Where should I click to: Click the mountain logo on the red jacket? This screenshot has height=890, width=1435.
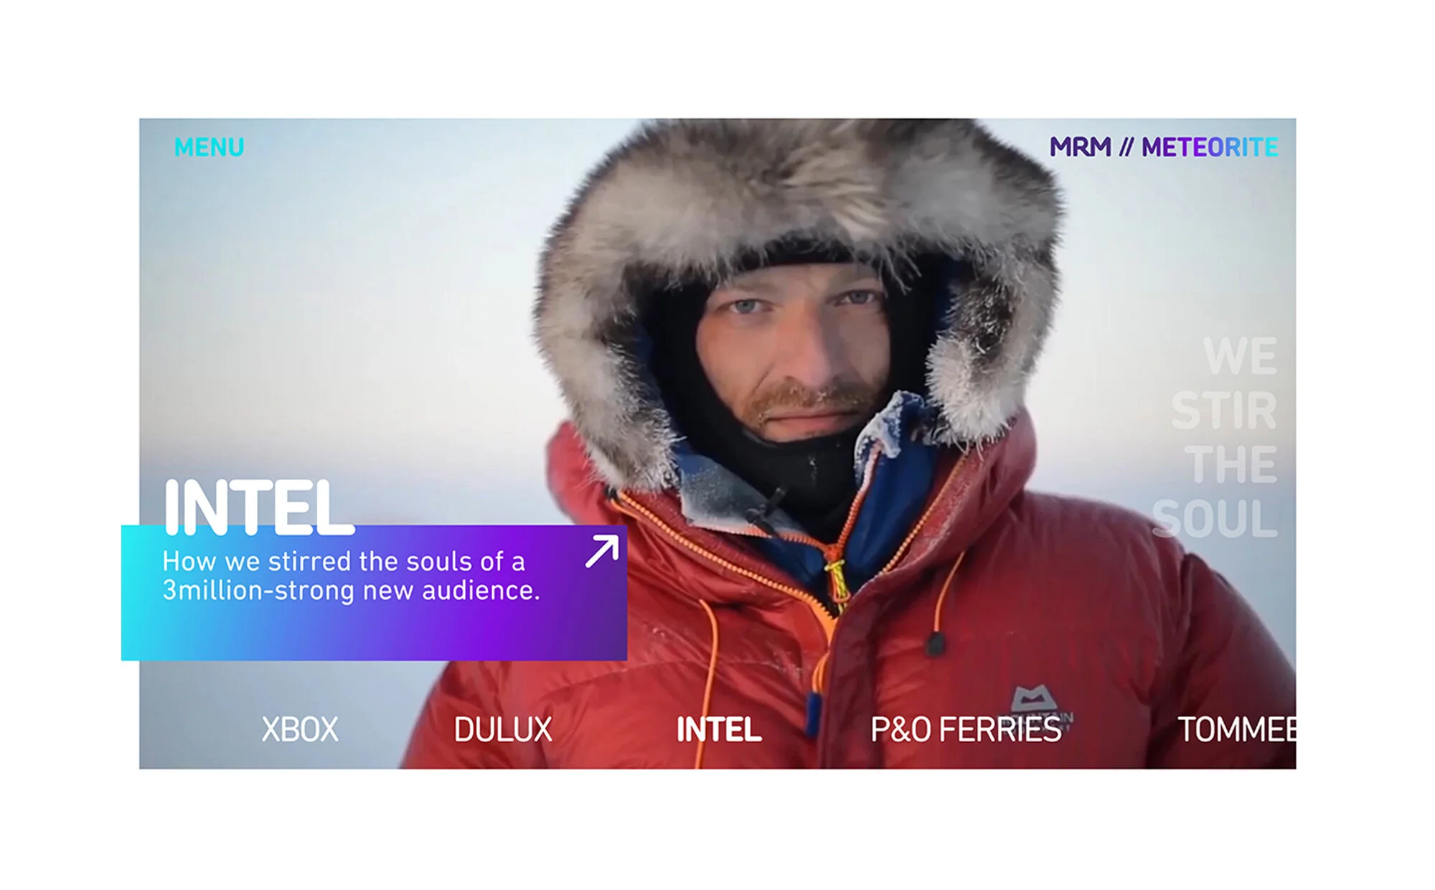pos(1034,700)
